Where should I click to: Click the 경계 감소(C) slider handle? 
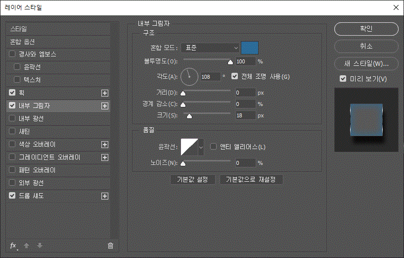(x=183, y=105)
